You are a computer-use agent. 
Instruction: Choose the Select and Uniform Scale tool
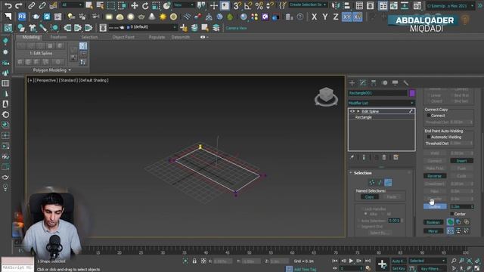click(x=157, y=5)
